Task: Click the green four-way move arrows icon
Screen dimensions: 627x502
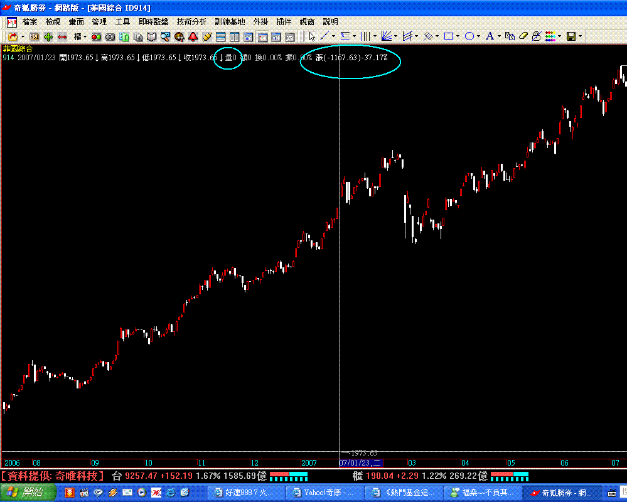Action: coord(48,37)
